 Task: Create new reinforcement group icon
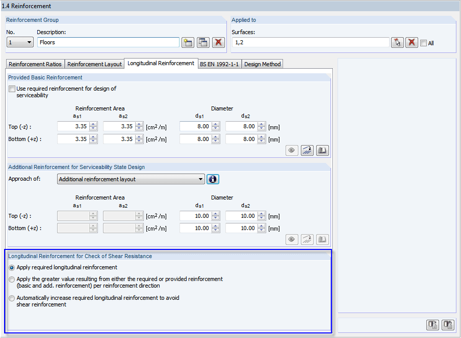pos(188,43)
